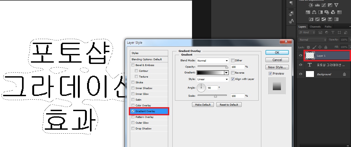Enable the Bevel & Emboss checkbox
The width and height of the screenshot is (351, 147).
[x=133, y=65]
